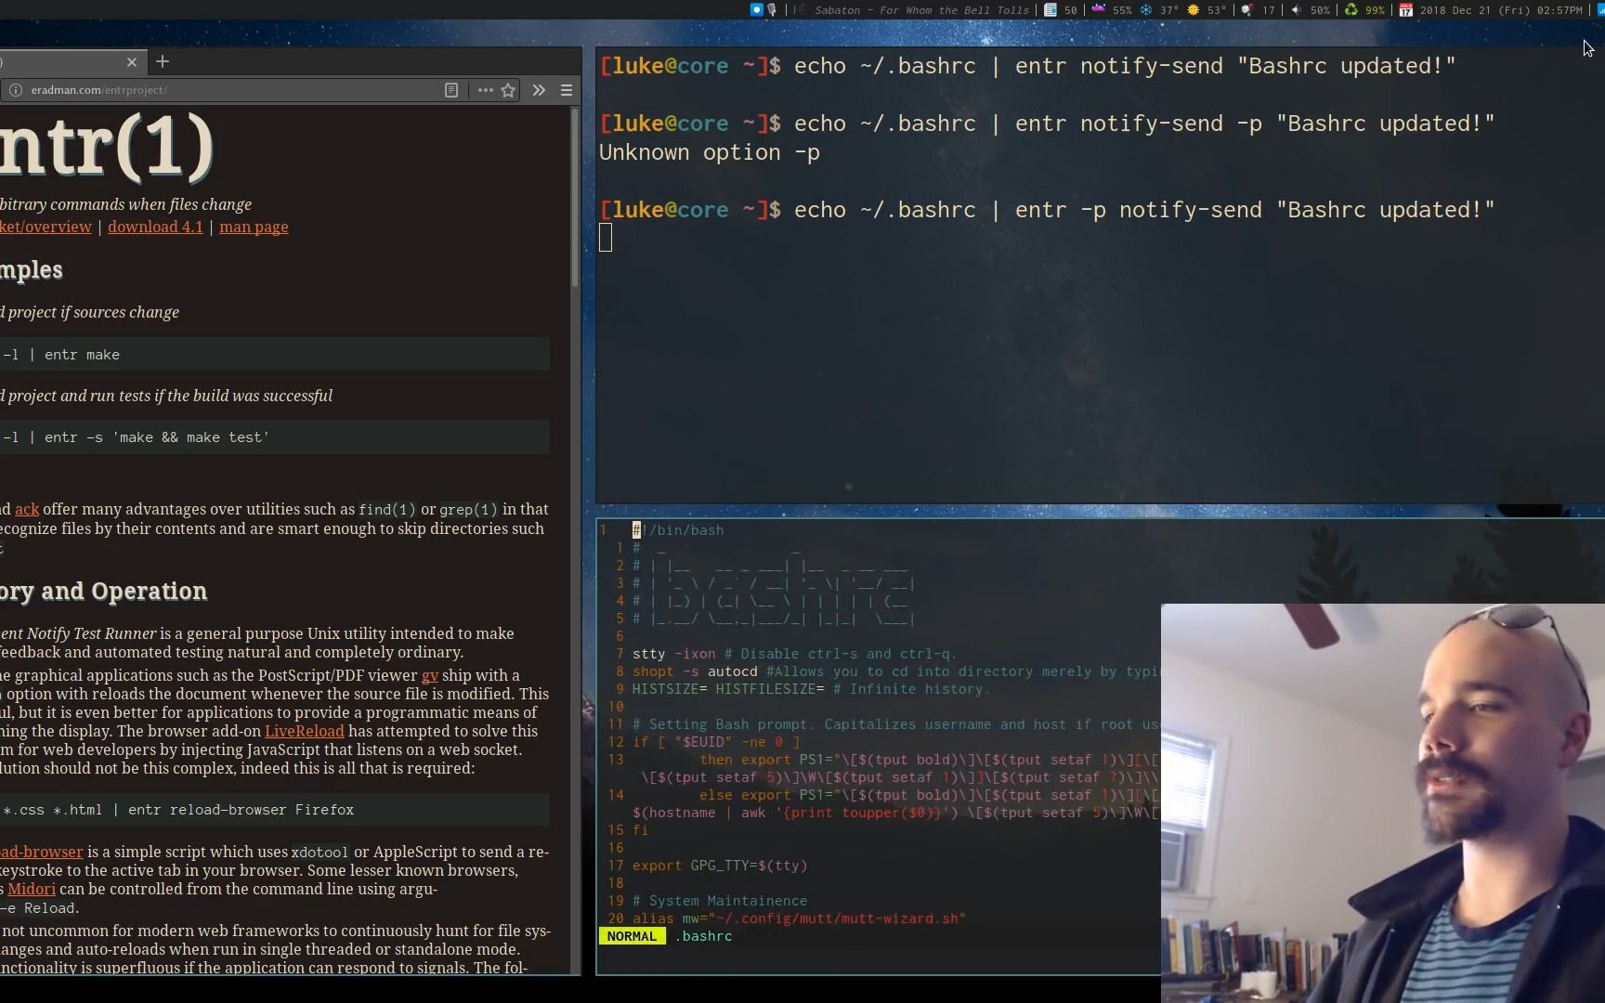Click the terminal cursor block
The height and width of the screenshot is (1003, 1605).
point(606,238)
